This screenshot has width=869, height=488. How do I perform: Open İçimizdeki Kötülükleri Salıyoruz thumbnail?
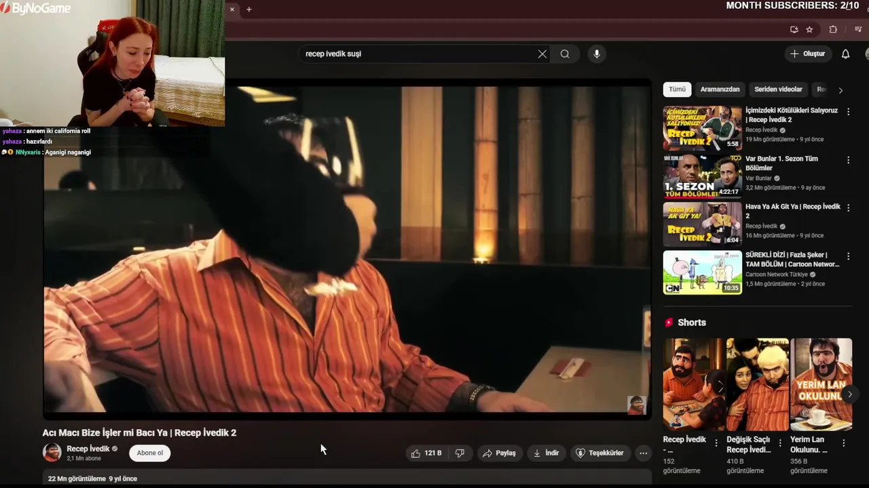coord(702,128)
